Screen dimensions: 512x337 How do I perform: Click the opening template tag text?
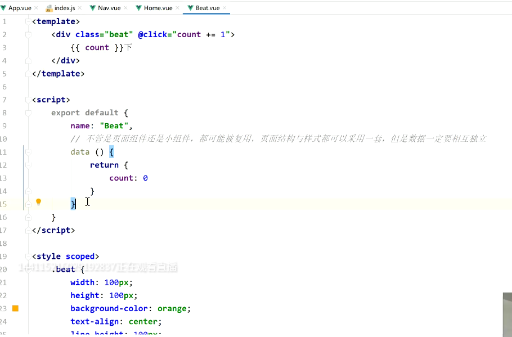coord(56,21)
